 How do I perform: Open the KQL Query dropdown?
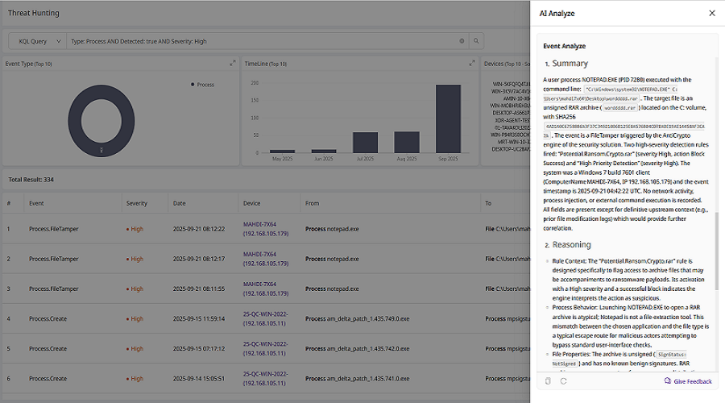tap(36, 40)
